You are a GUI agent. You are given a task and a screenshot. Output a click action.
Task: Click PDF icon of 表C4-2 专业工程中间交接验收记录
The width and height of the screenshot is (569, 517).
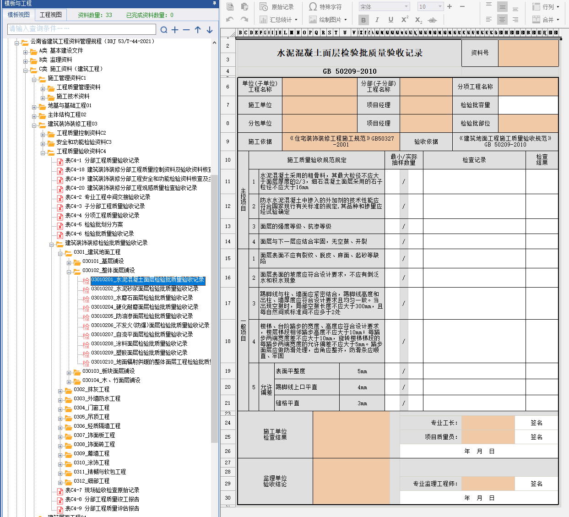(60, 198)
